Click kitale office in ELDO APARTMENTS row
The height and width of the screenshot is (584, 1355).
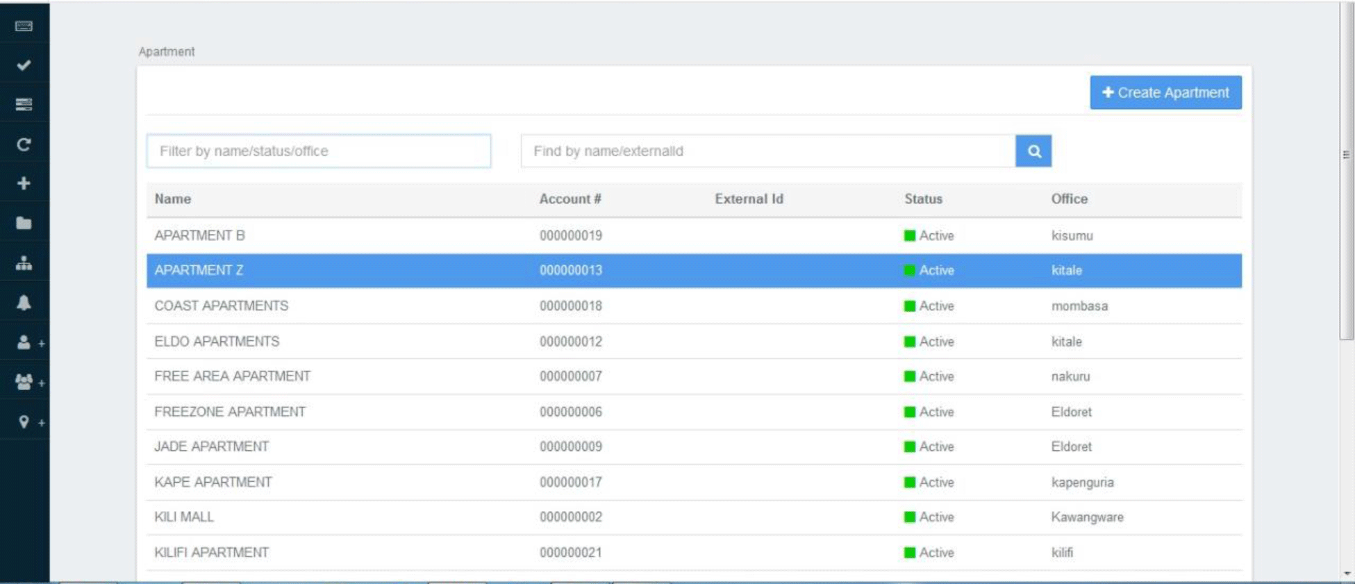point(1066,342)
